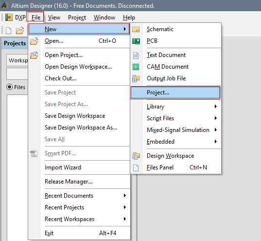Choose New in the File menu
This screenshot has height=241, width=261.
79,29
